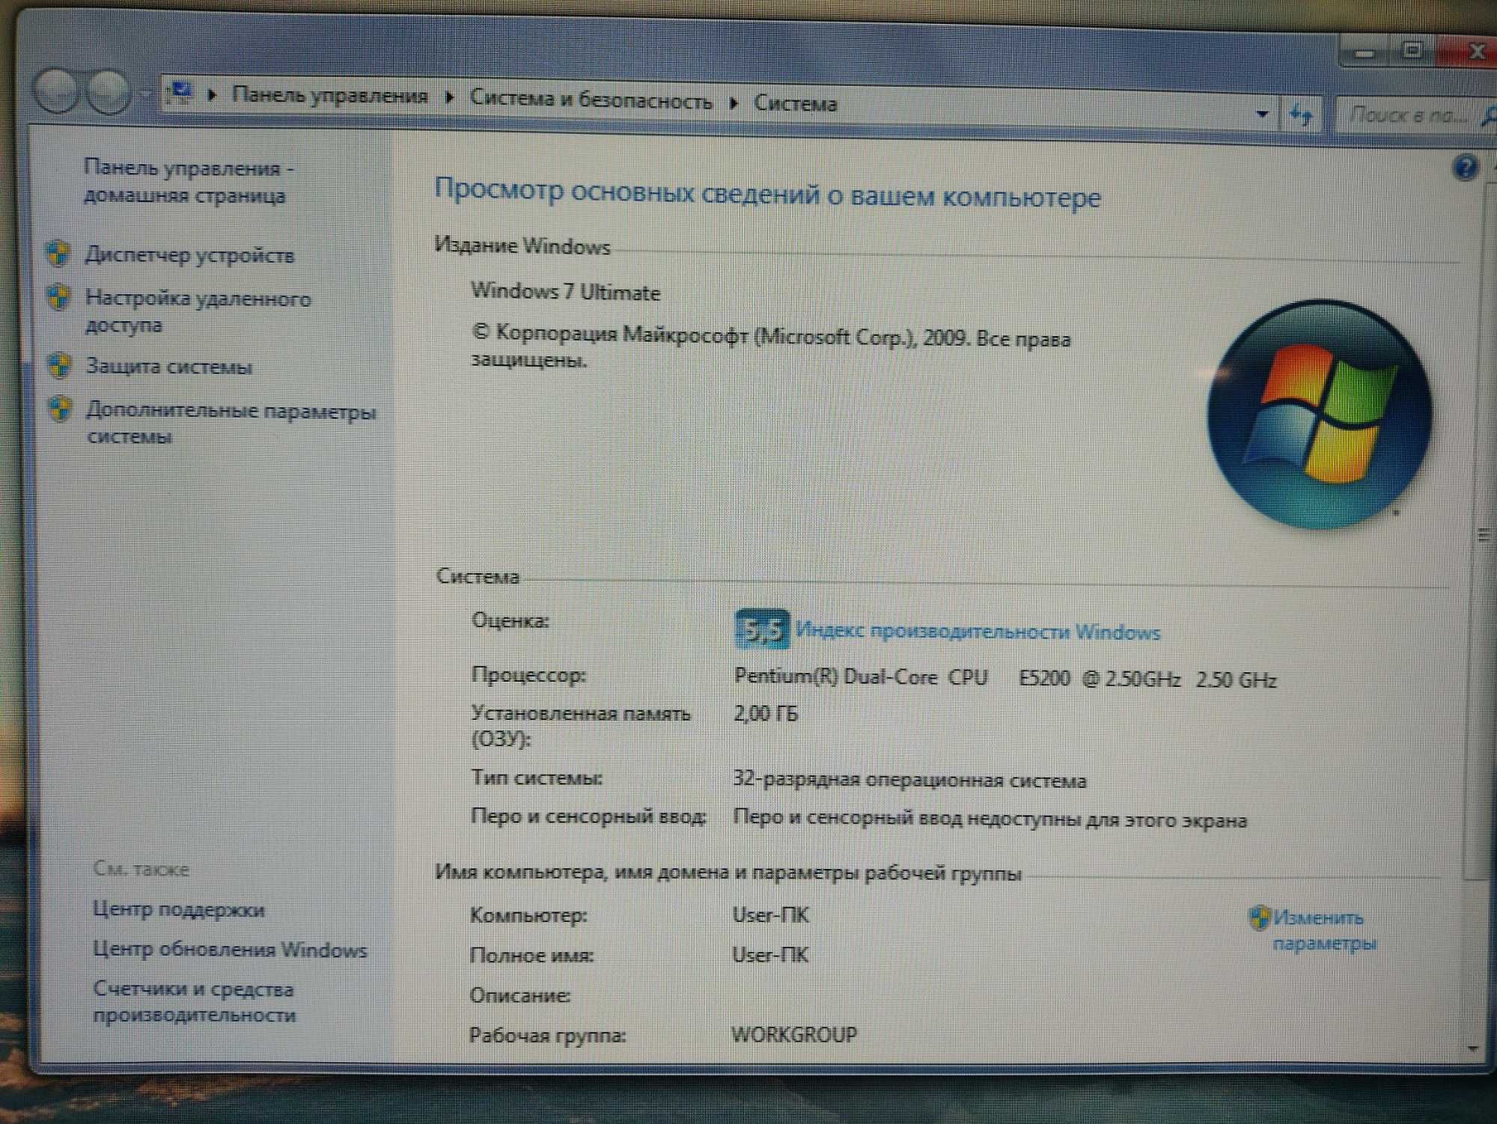Expand the arrow after Система и безопасность

(x=734, y=103)
